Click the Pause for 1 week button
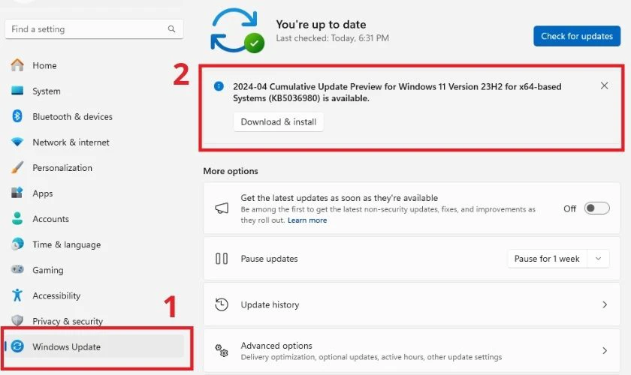This screenshot has height=375, width=631. 548,259
